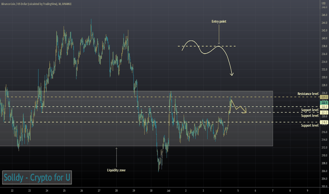Click the 228.0 price axis value
The image size is (329, 194).
(x=324, y=85)
